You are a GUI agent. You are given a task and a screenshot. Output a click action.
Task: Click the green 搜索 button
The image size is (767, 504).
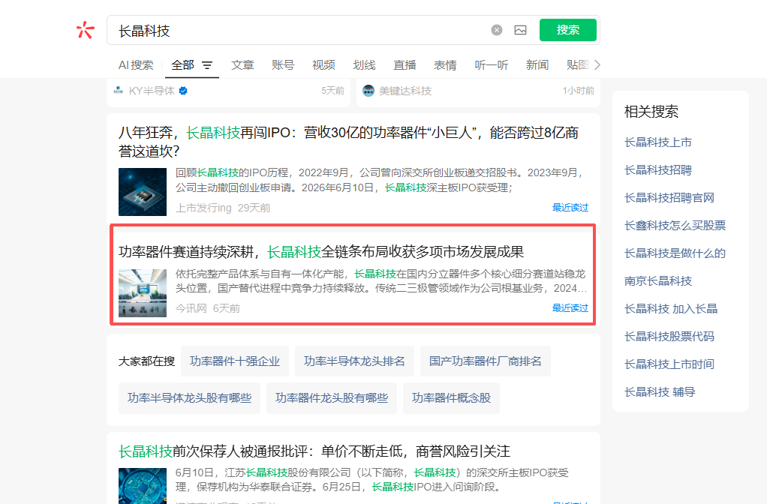[x=568, y=30]
